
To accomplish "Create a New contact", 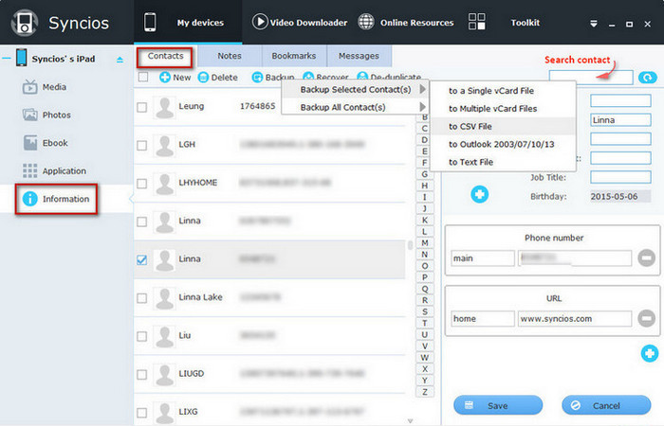I will click(x=175, y=78).
